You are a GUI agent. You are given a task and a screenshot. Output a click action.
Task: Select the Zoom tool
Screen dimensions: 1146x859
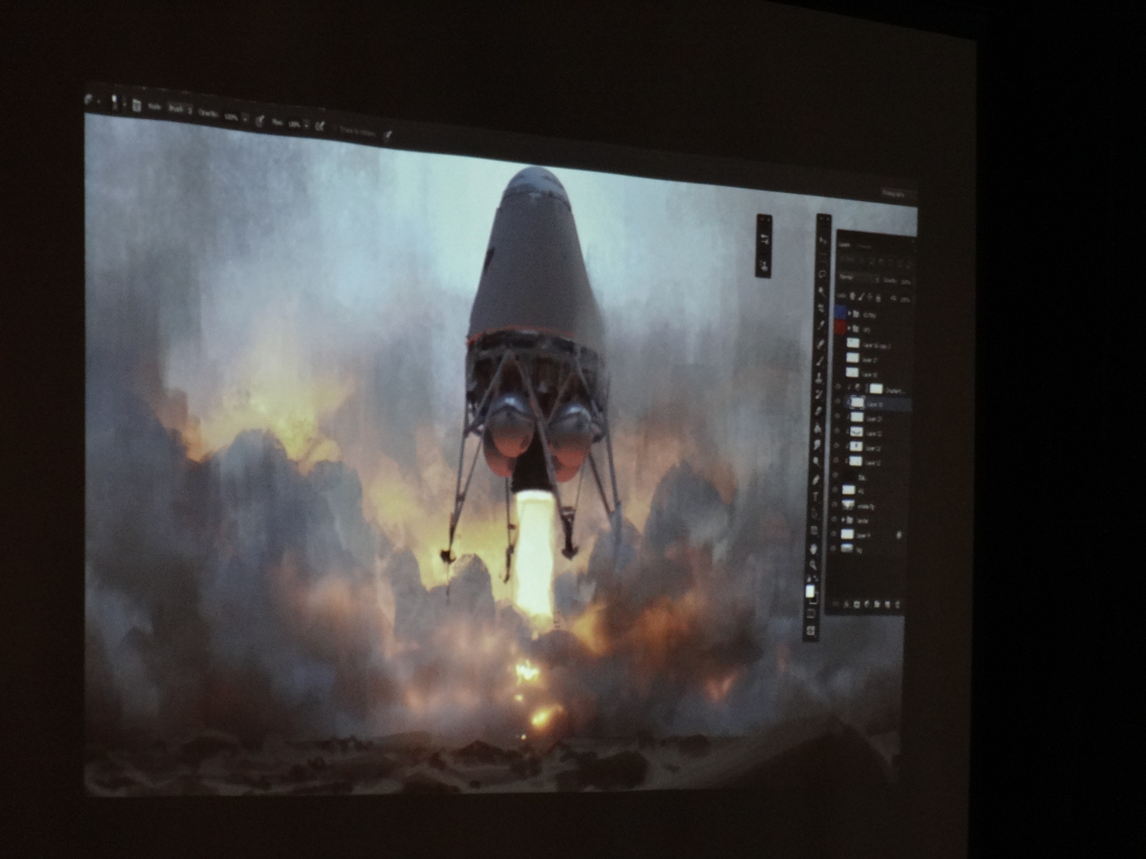812,565
